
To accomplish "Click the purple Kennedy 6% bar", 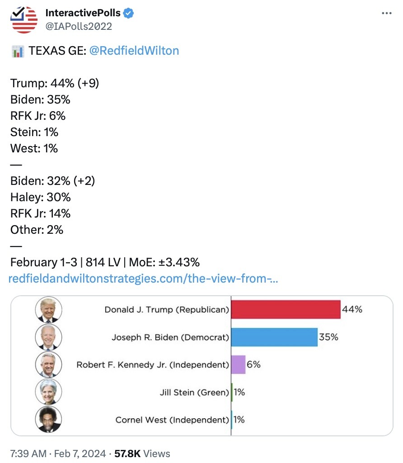I will 238,364.
